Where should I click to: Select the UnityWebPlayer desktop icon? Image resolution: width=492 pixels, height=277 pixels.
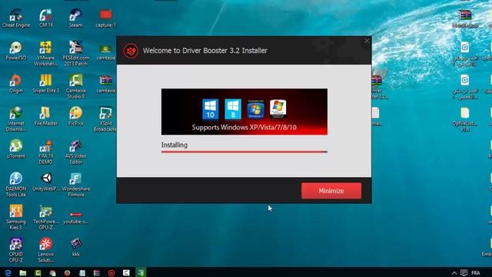click(46, 182)
